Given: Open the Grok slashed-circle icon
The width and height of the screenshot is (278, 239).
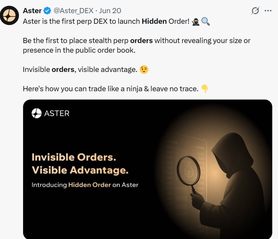Looking at the screenshot, I should 255,11.
